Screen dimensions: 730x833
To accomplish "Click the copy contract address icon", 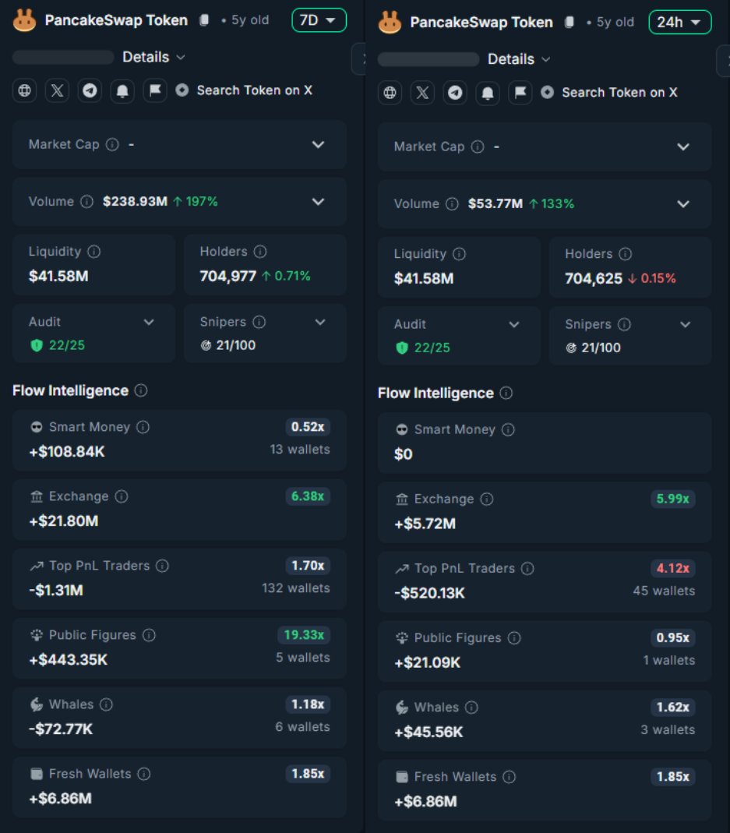I will point(203,21).
